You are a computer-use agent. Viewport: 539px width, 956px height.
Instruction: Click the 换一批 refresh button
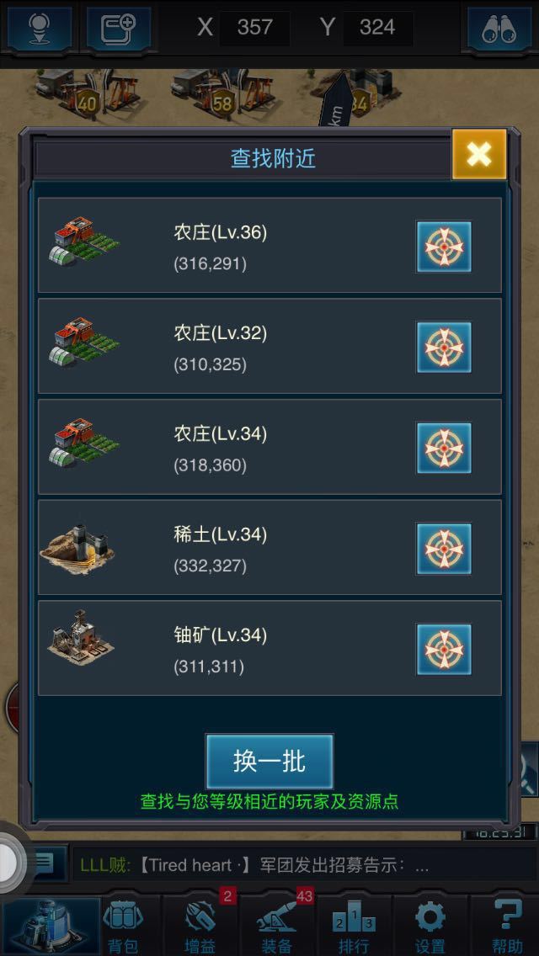[x=269, y=761]
